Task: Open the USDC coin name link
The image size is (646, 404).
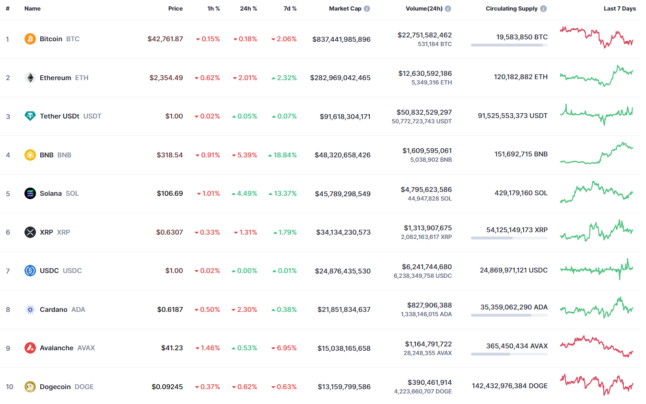Action: 49,271
